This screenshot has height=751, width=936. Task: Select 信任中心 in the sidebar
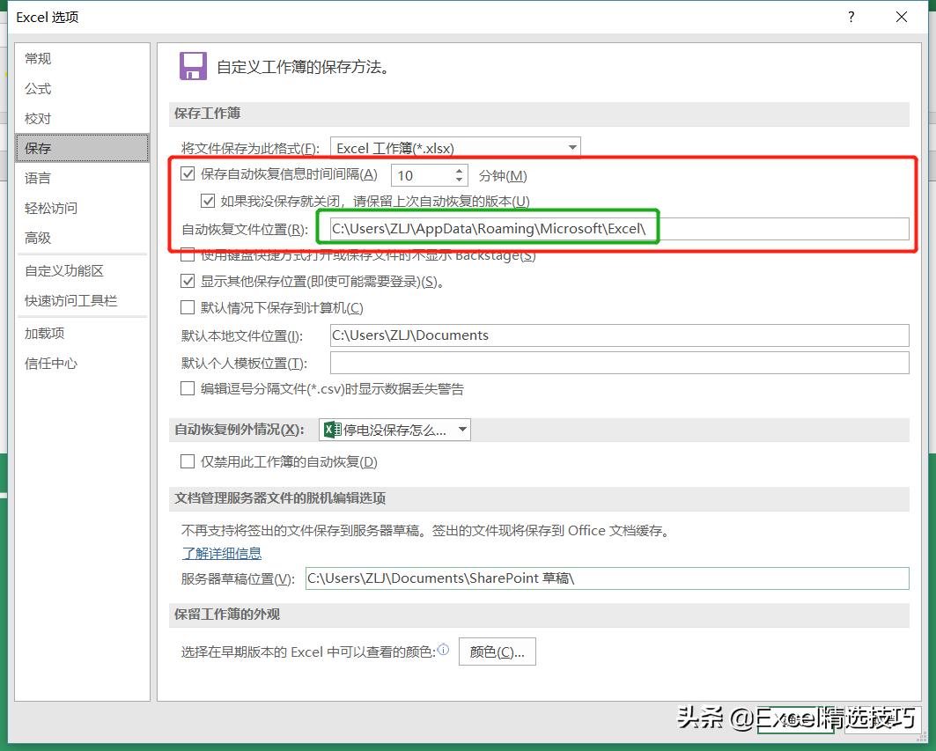50,364
